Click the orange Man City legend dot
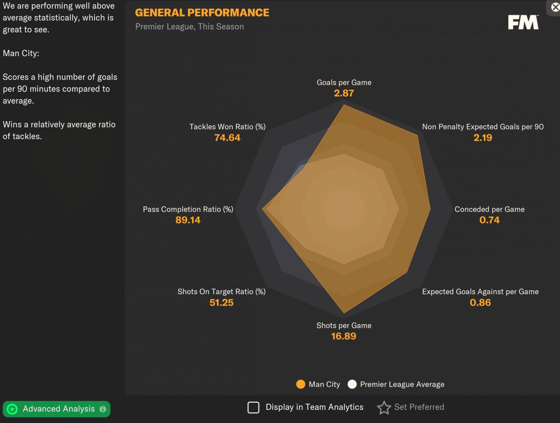560x423 pixels. (301, 384)
